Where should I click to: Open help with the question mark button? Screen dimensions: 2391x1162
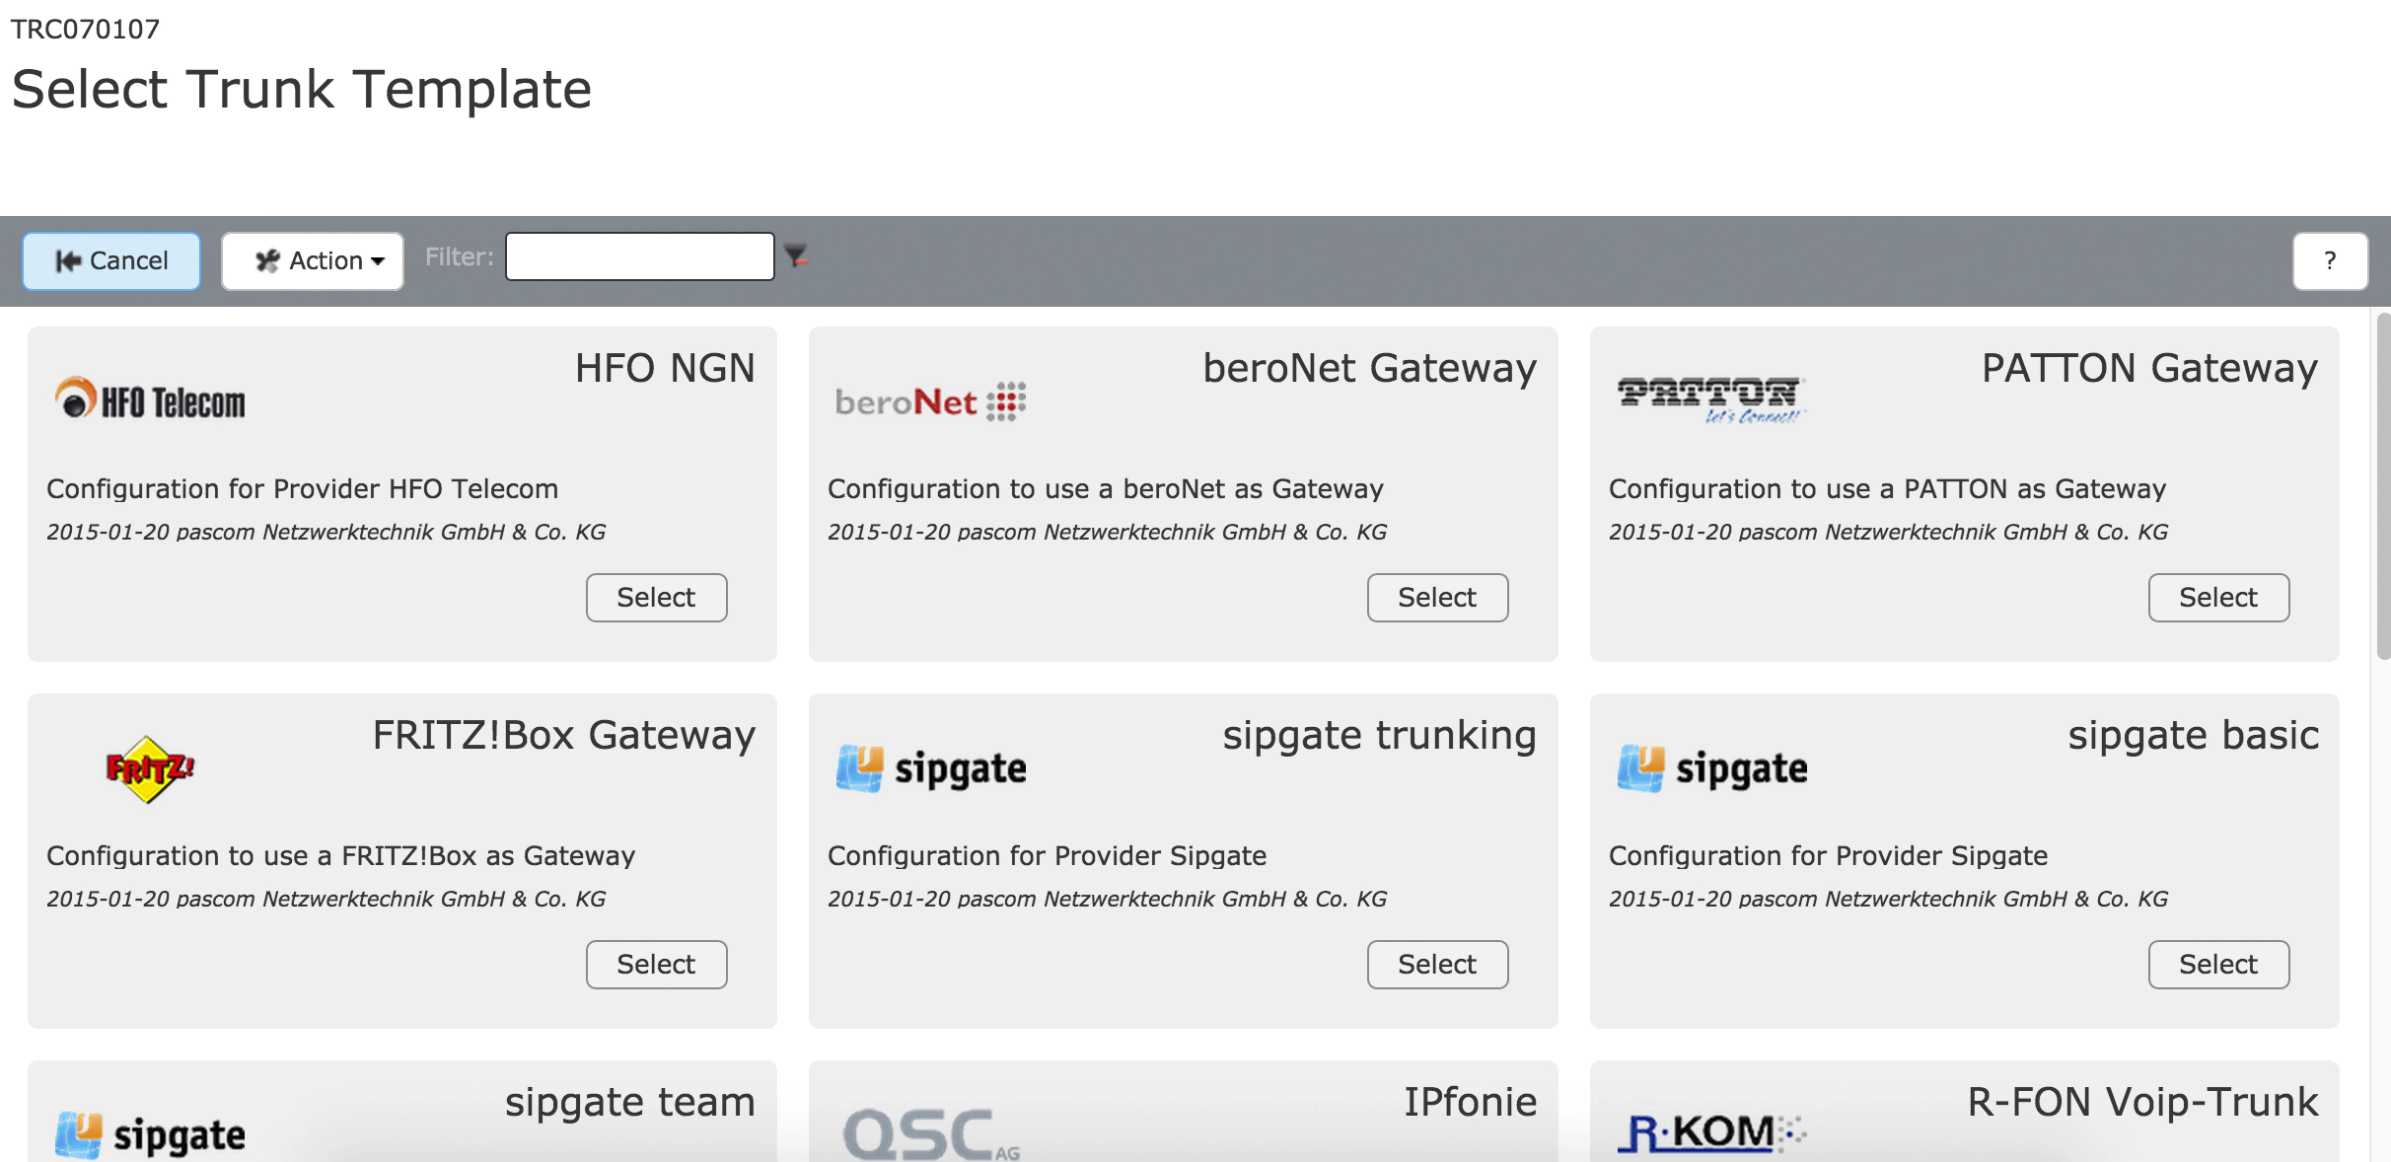pos(2330,261)
